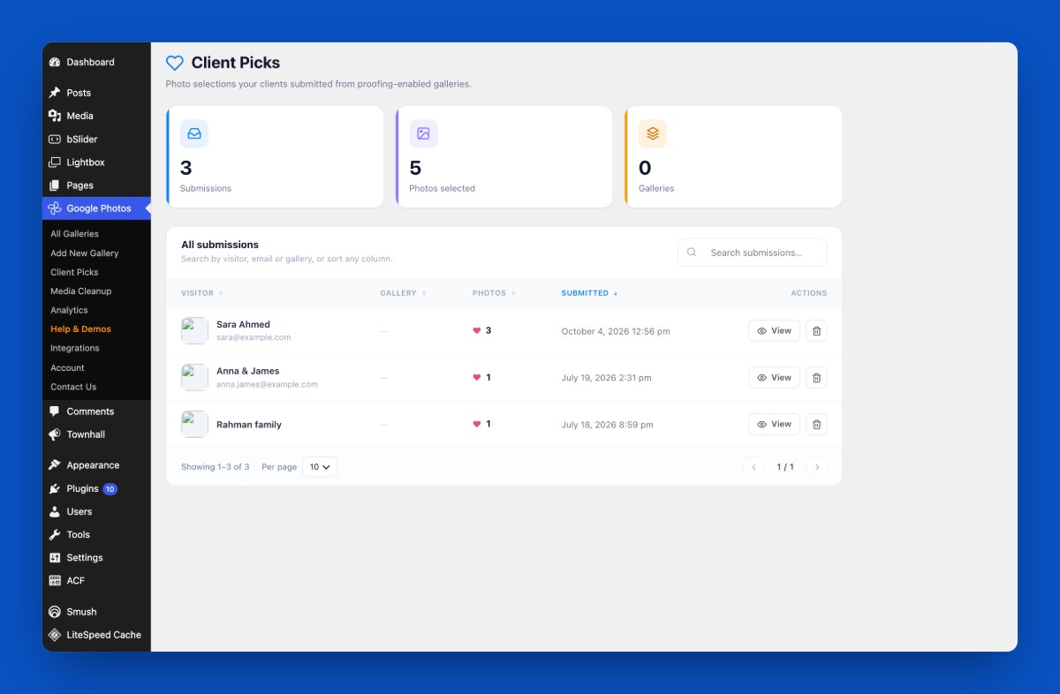View Anna & James submission
The width and height of the screenshot is (1060, 694).
pos(774,378)
